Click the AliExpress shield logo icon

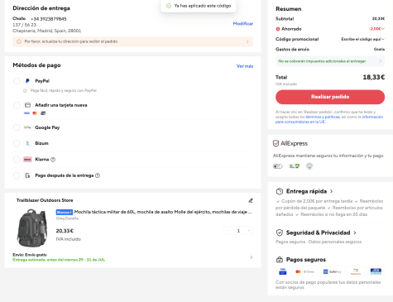click(276, 143)
